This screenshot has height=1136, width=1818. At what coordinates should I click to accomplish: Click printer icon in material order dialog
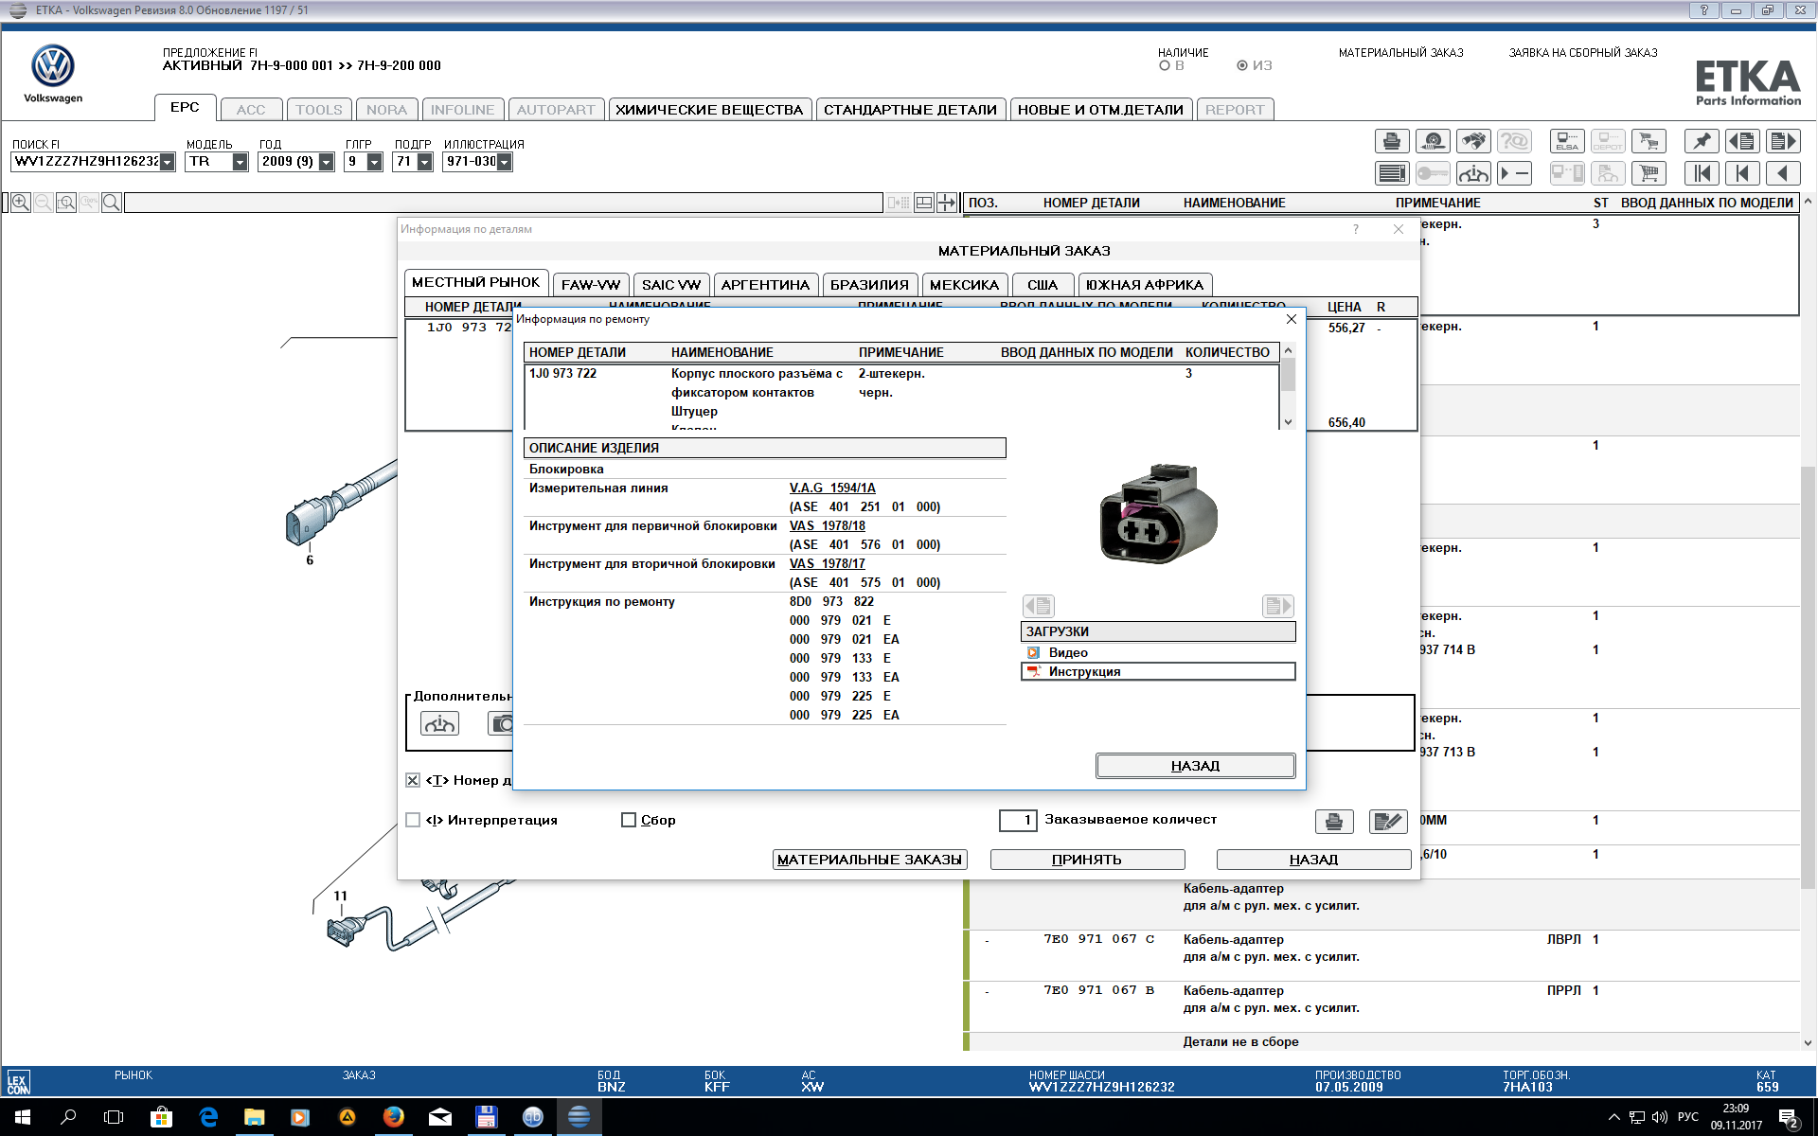1334,822
